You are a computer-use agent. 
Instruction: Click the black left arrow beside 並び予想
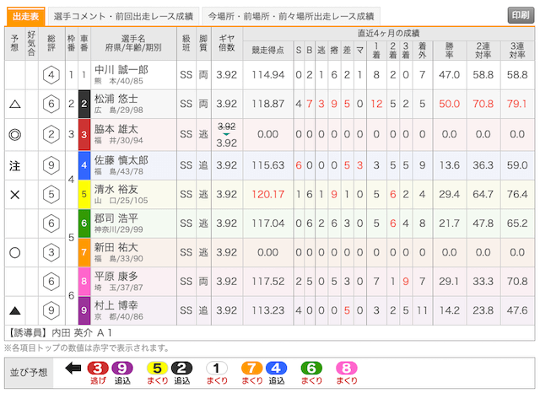(73, 369)
